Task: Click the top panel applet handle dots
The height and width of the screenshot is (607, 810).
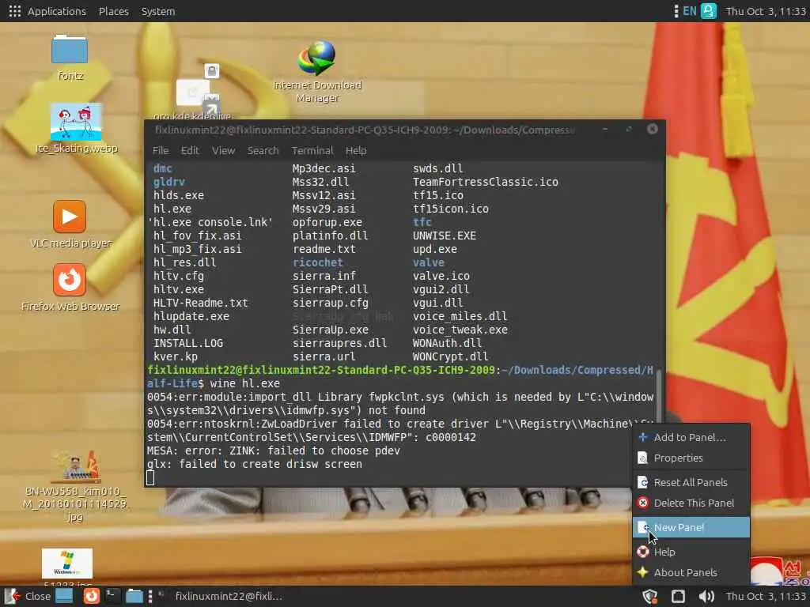Action: coord(676,11)
